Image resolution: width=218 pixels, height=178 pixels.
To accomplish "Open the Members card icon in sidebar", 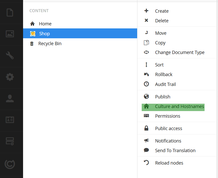I will tap(10, 120).
